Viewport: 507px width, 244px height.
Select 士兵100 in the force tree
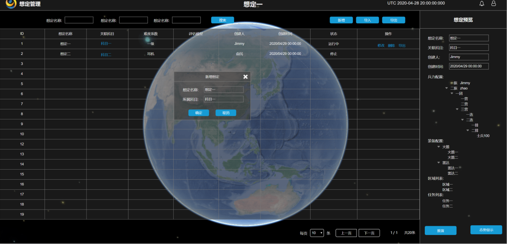pyautogui.click(x=483, y=136)
